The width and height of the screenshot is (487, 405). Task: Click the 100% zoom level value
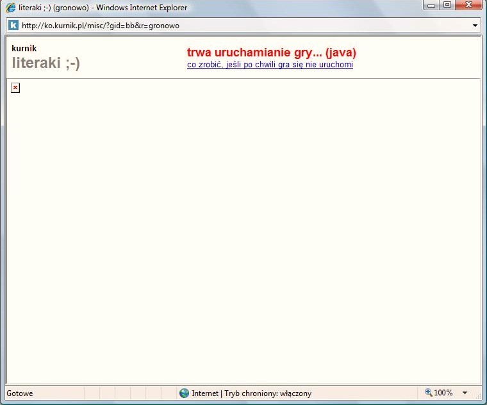443,393
